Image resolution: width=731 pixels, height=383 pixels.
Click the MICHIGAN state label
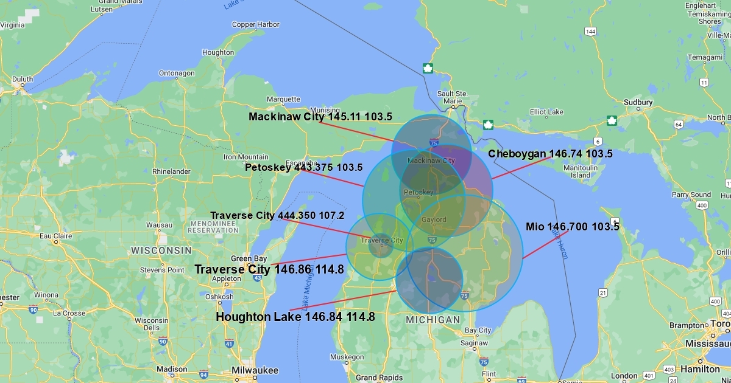(433, 320)
